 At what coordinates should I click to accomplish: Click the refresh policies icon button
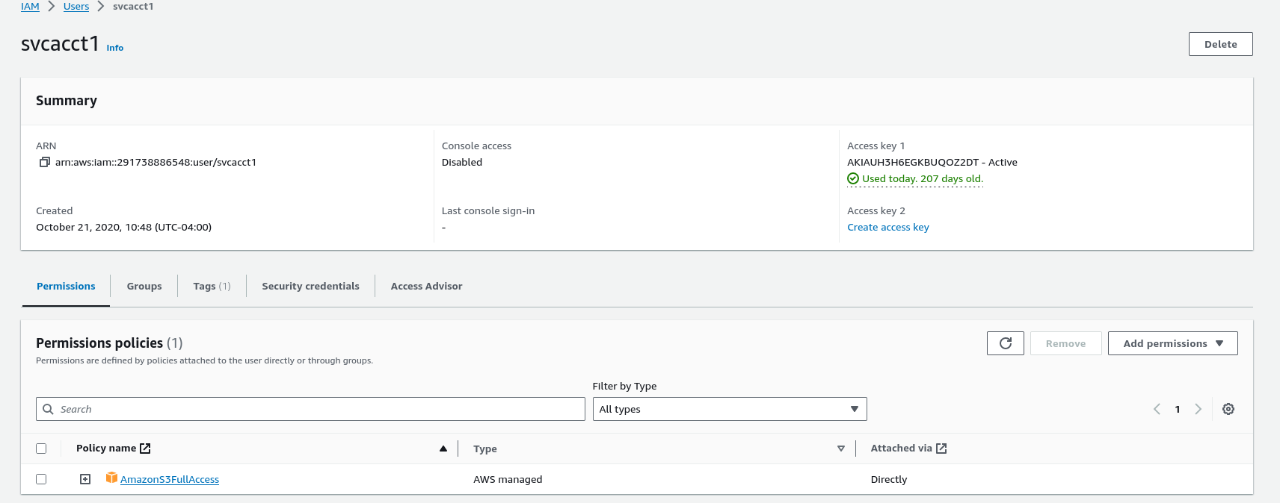[1005, 343]
